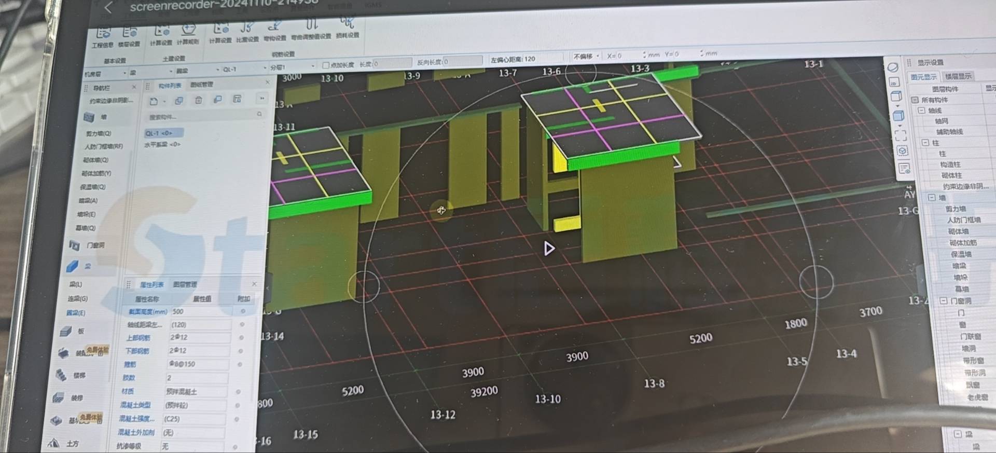Screen dimensions: 996x453
Task: Switch to 图元显示 tab
Action: click(924, 77)
